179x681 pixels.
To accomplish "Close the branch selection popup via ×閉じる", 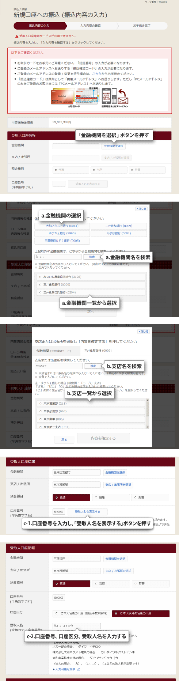I will 143,332.
